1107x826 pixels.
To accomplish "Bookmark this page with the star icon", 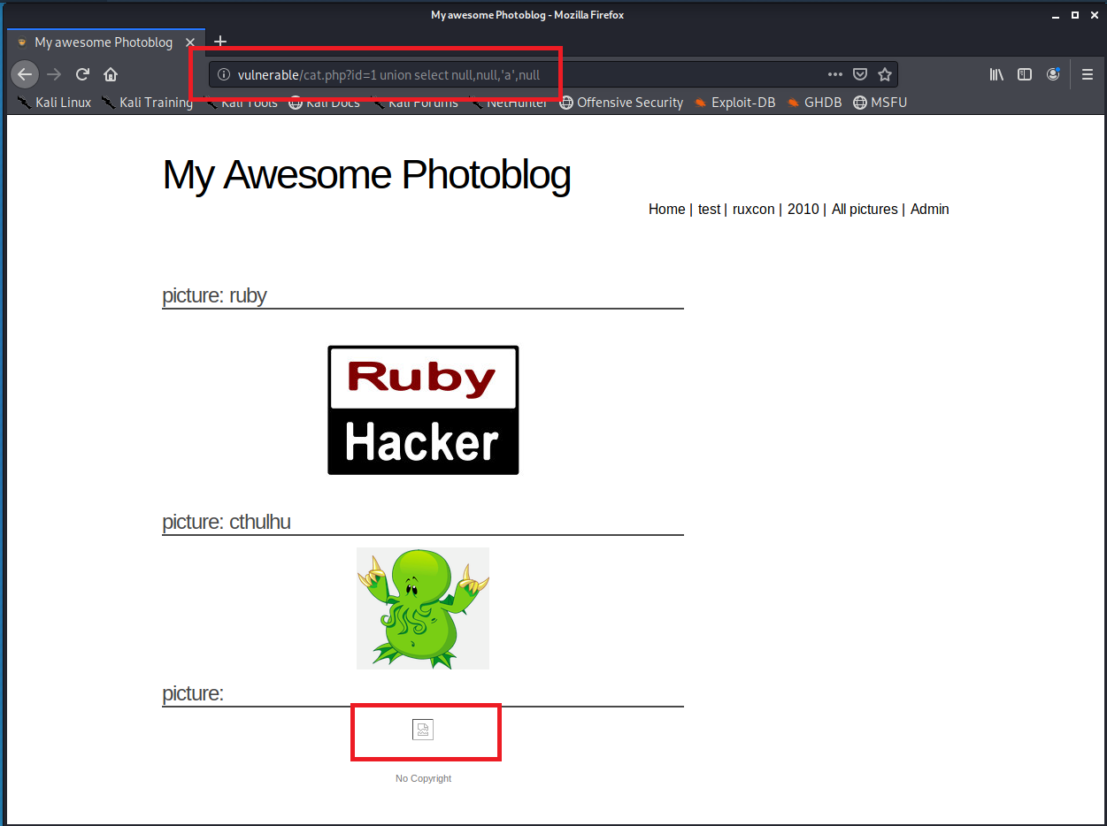I will coord(884,74).
